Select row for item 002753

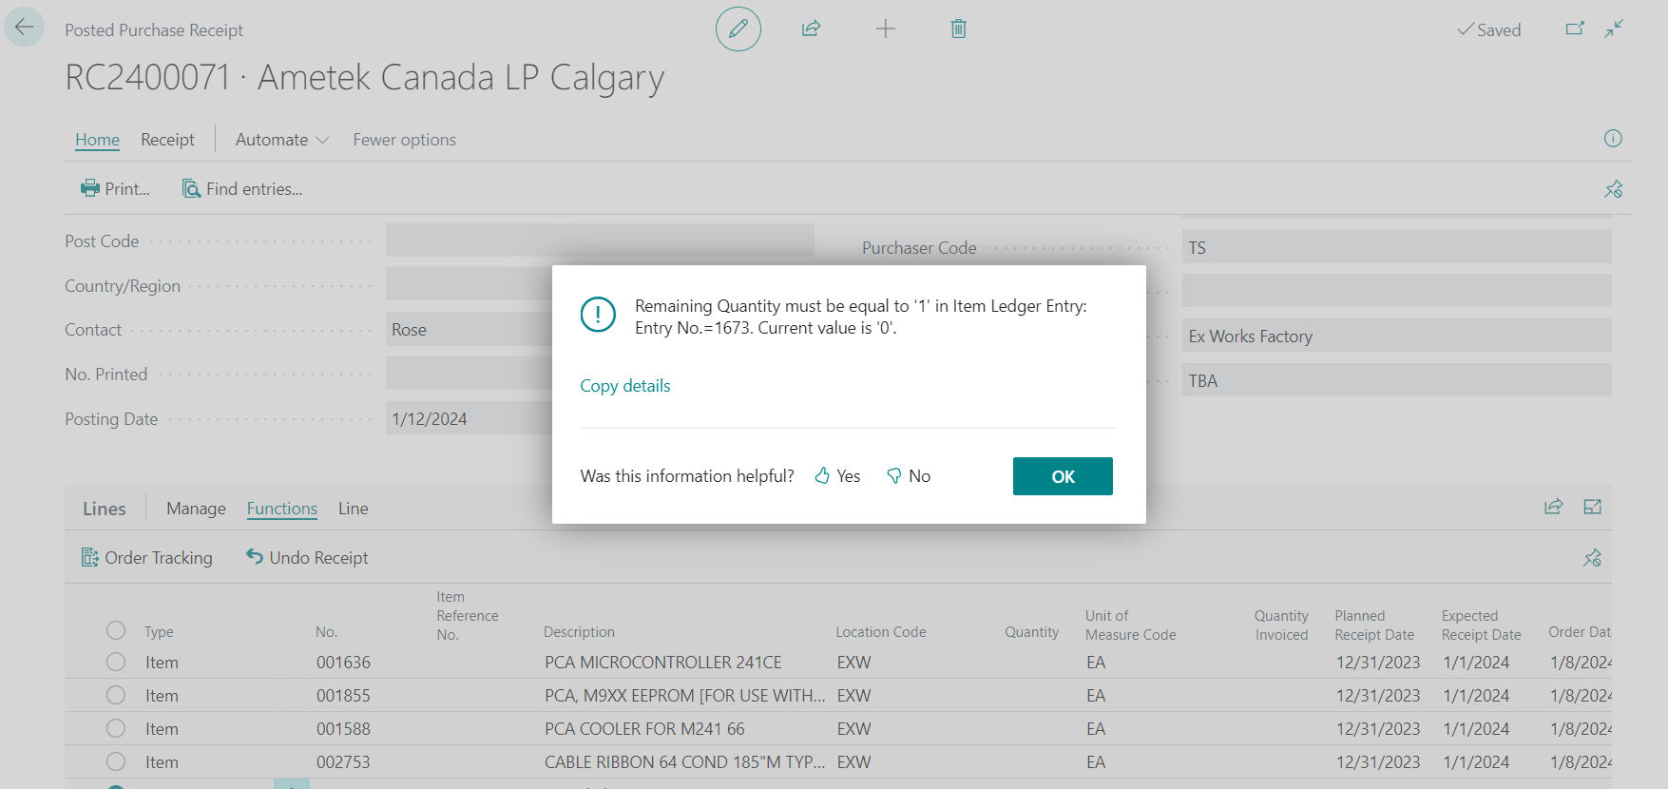(x=116, y=761)
